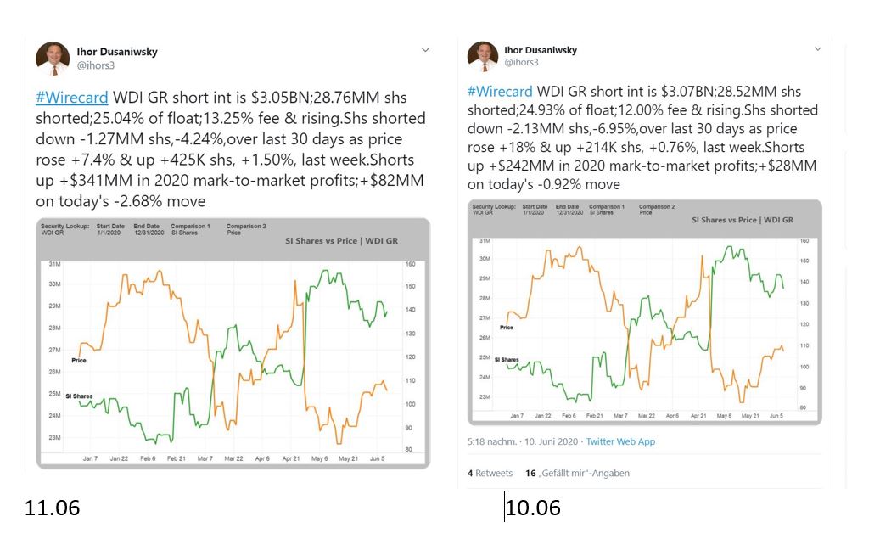The height and width of the screenshot is (539, 880).
Task: Click the tweet text mentioning 28.52MM shs shorted
Action: click(642, 138)
